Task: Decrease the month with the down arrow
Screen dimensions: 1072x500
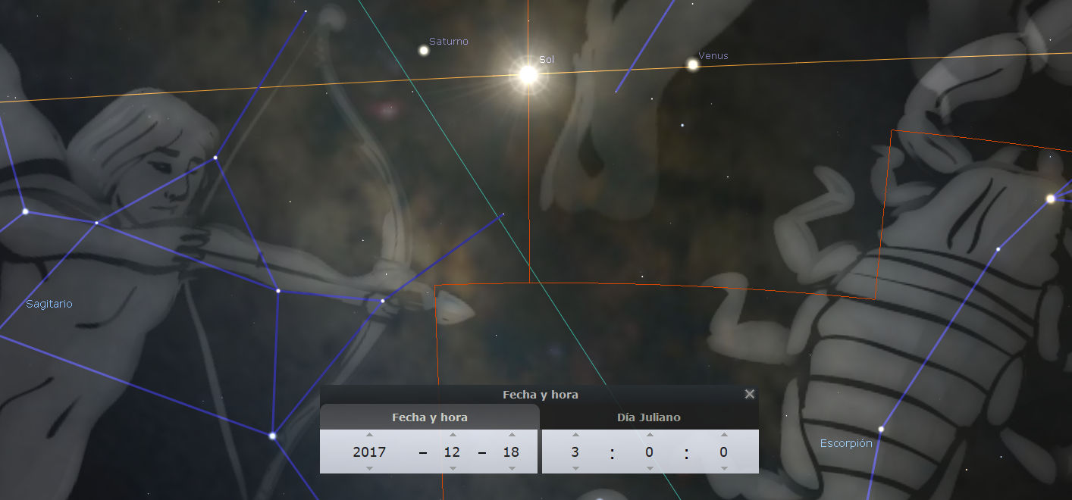Action: pyautogui.click(x=453, y=468)
